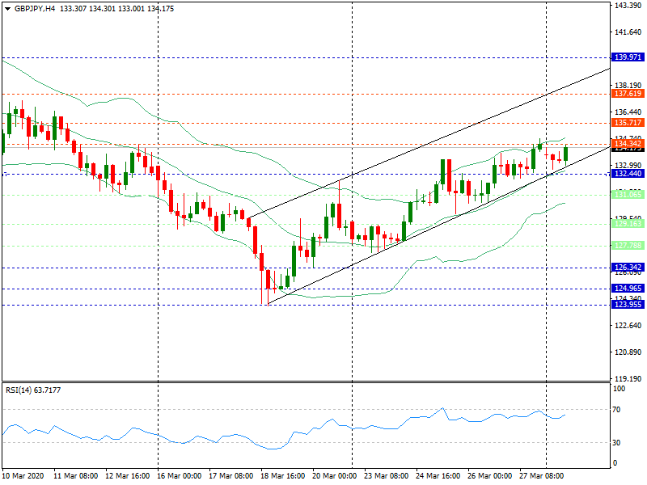Click the orange 135.717 price level tag
The height and width of the screenshot is (485, 647).
(628, 123)
